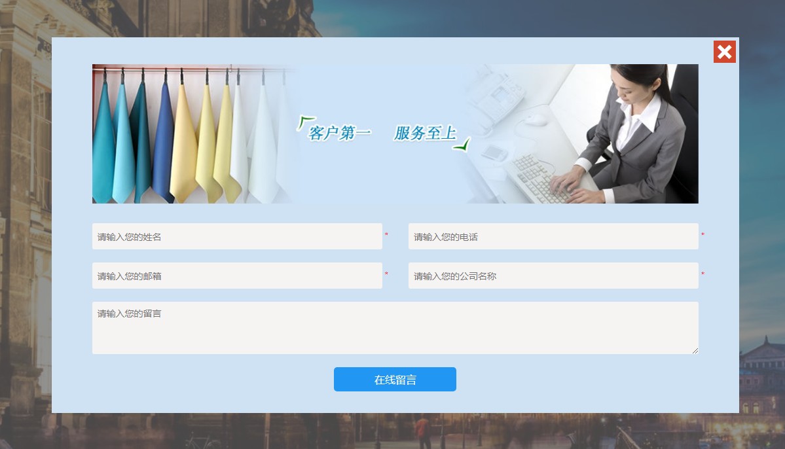This screenshot has width=785, height=449.
Task: Click the company name field 请输入您的公司名称
Action: click(x=553, y=276)
